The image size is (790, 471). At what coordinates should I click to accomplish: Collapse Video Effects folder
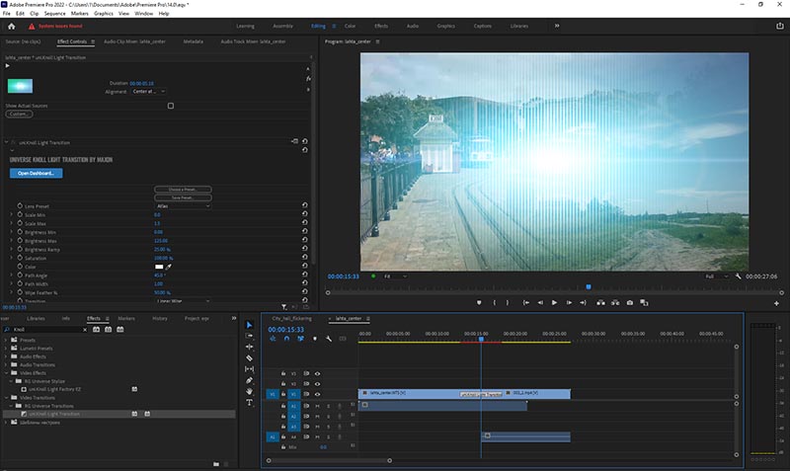[6, 373]
